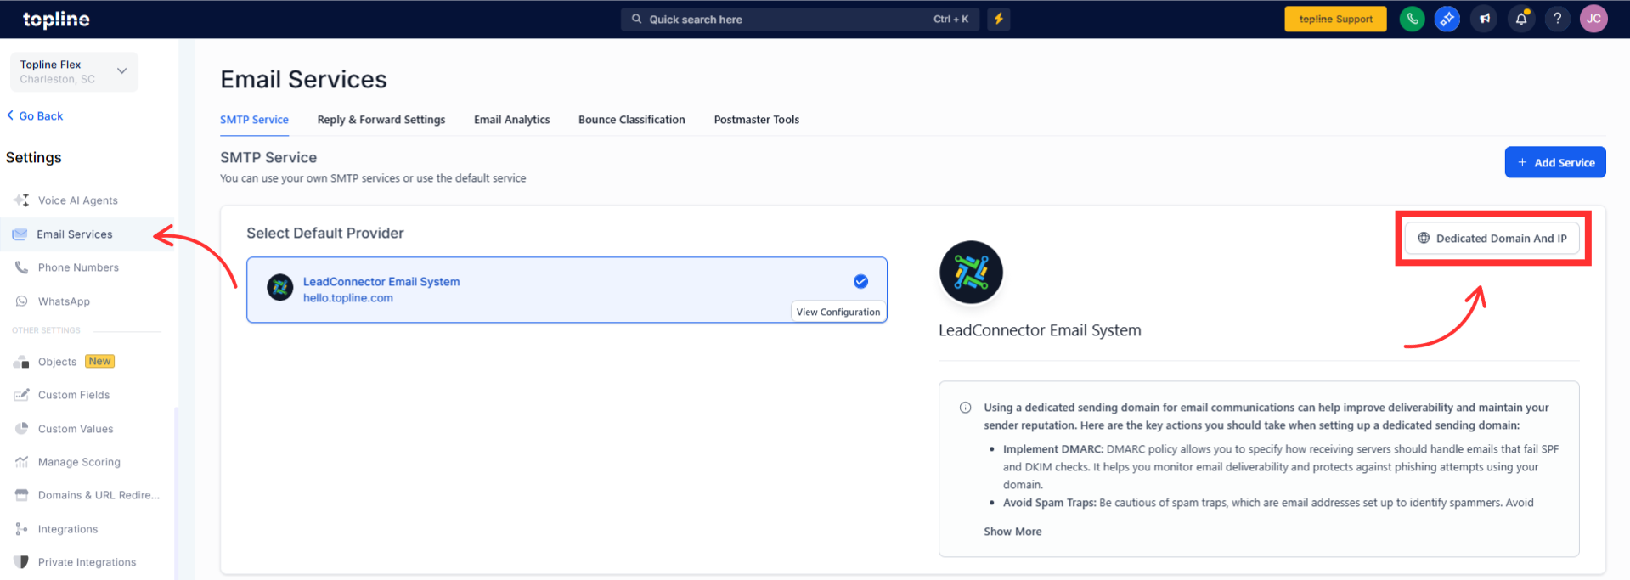Click the Custom Fields edit icon
The width and height of the screenshot is (1630, 580).
click(x=21, y=395)
